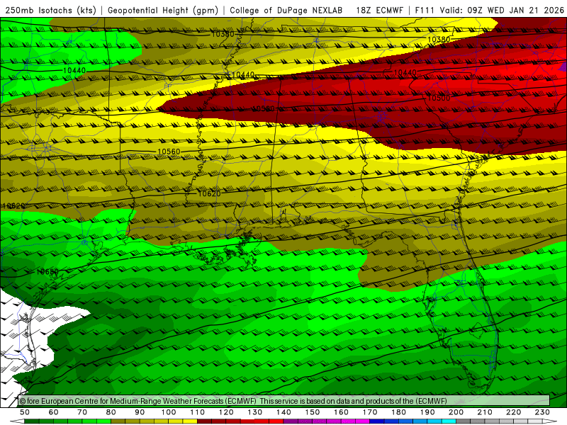This screenshot has height=425, width=567.
Task: Click the '210' legend scale label
Action: pyautogui.click(x=485, y=412)
